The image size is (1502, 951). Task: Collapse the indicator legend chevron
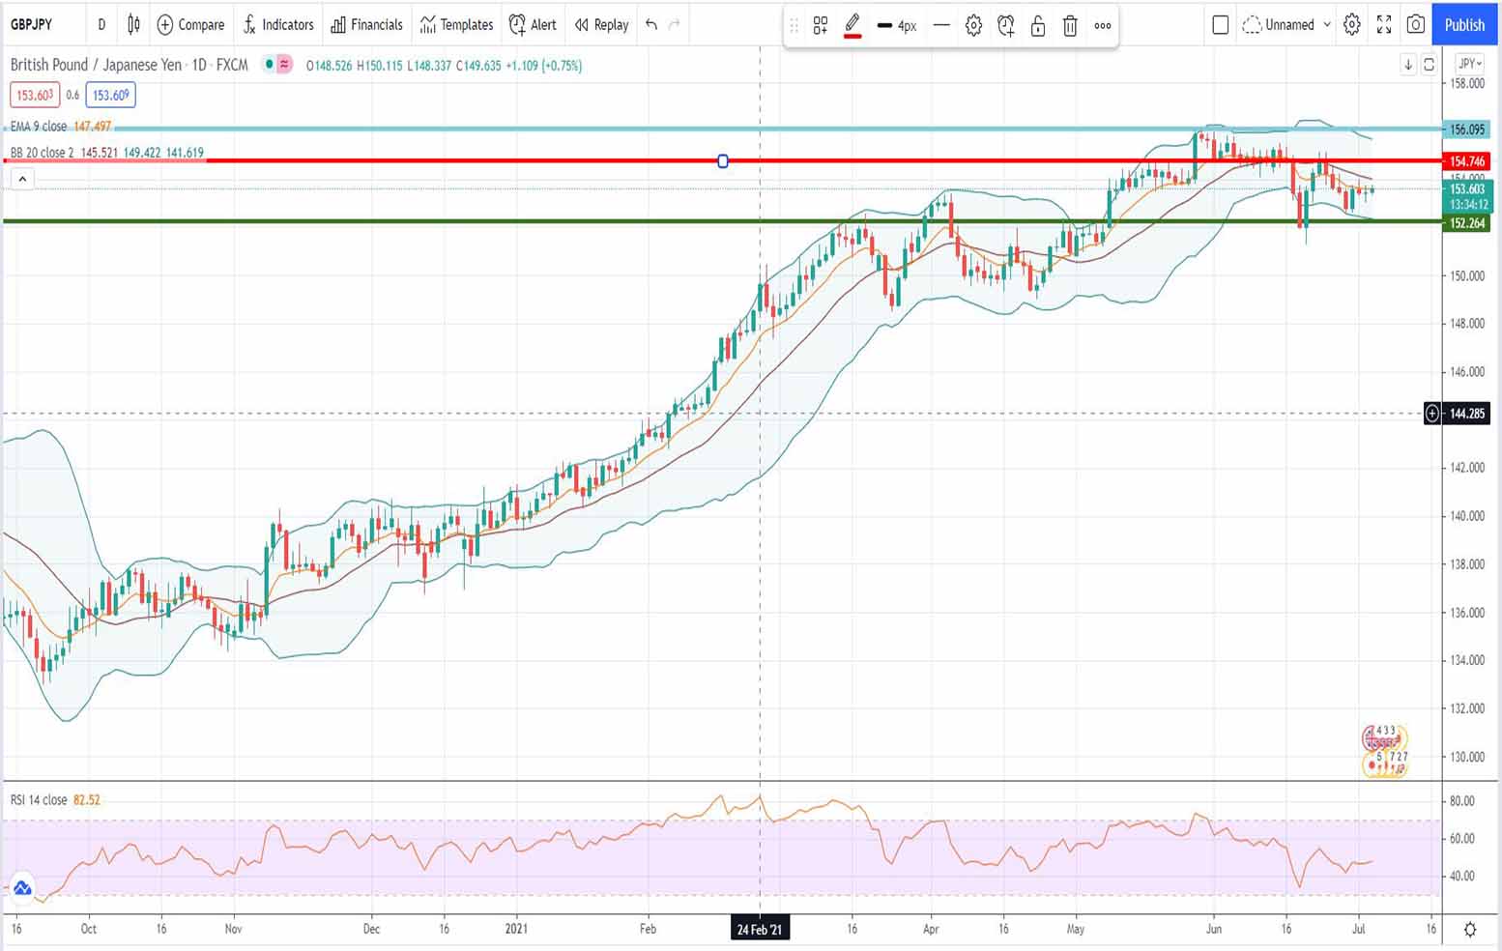[x=22, y=179]
